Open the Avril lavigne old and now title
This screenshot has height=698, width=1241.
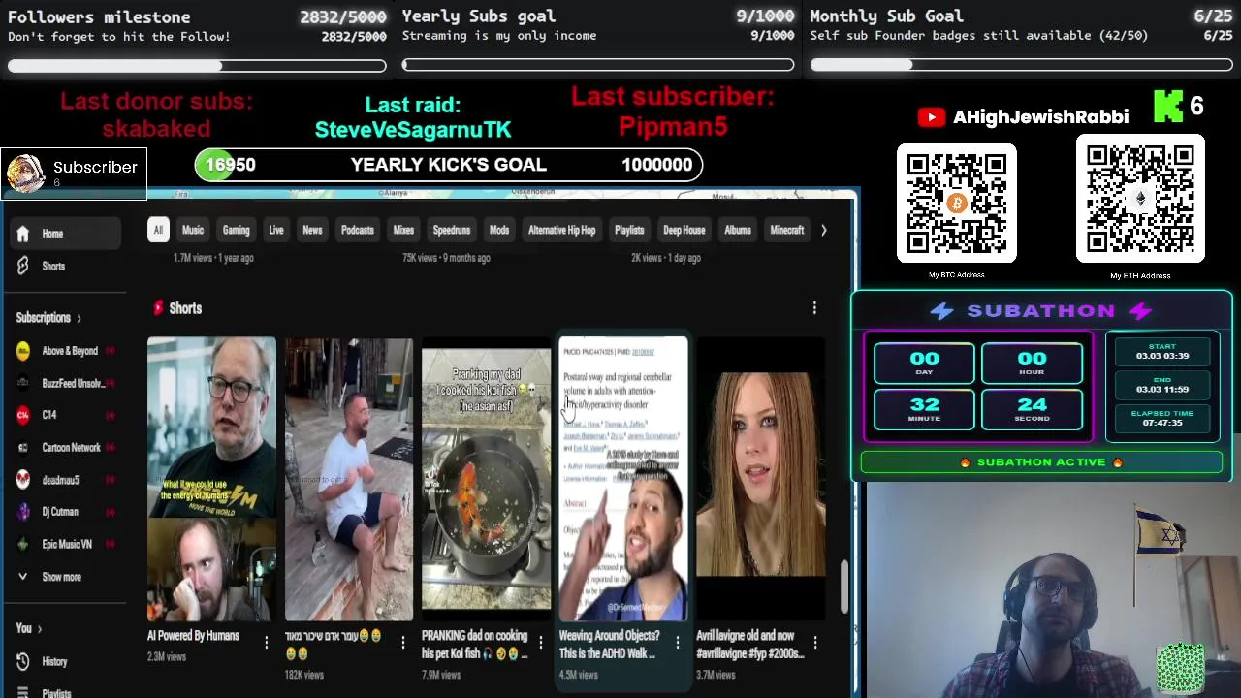pyautogui.click(x=749, y=645)
